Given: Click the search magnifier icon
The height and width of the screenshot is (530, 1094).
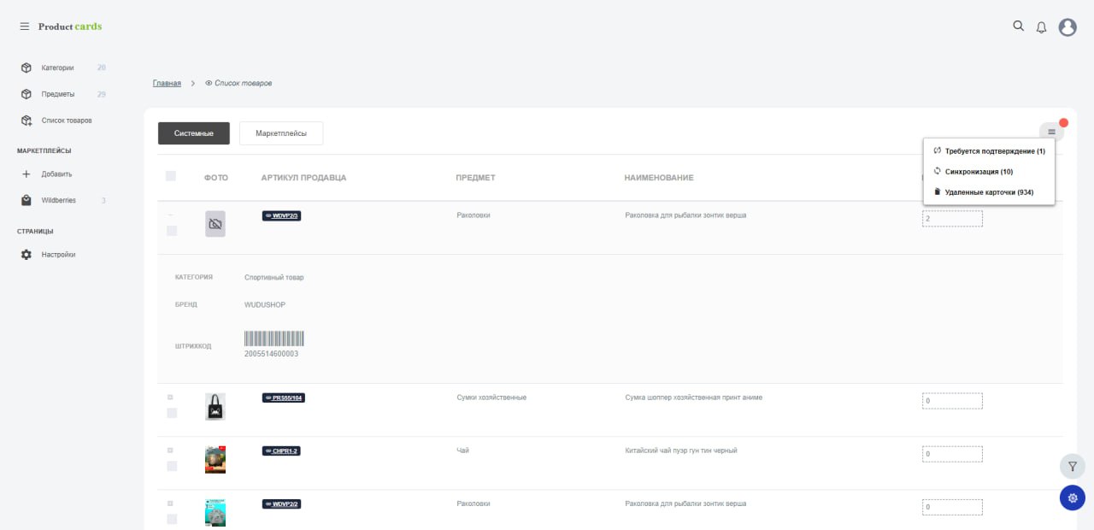Looking at the screenshot, I should (x=1018, y=26).
